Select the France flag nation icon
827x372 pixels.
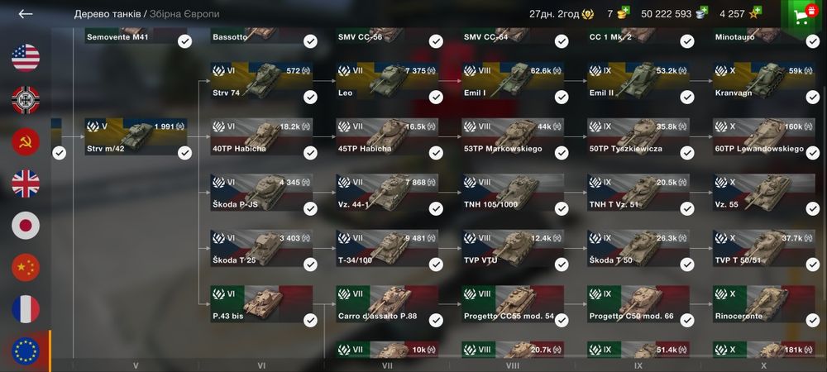point(26,309)
